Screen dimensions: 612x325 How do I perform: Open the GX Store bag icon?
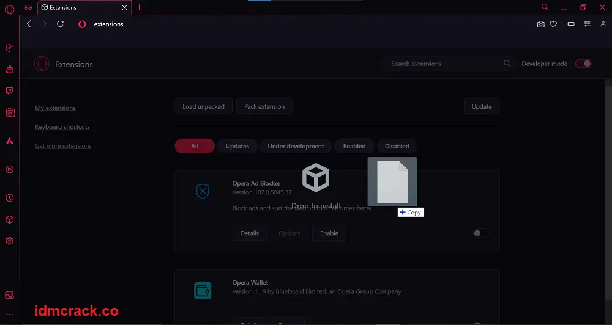pyautogui.click(x=10, y=70)
